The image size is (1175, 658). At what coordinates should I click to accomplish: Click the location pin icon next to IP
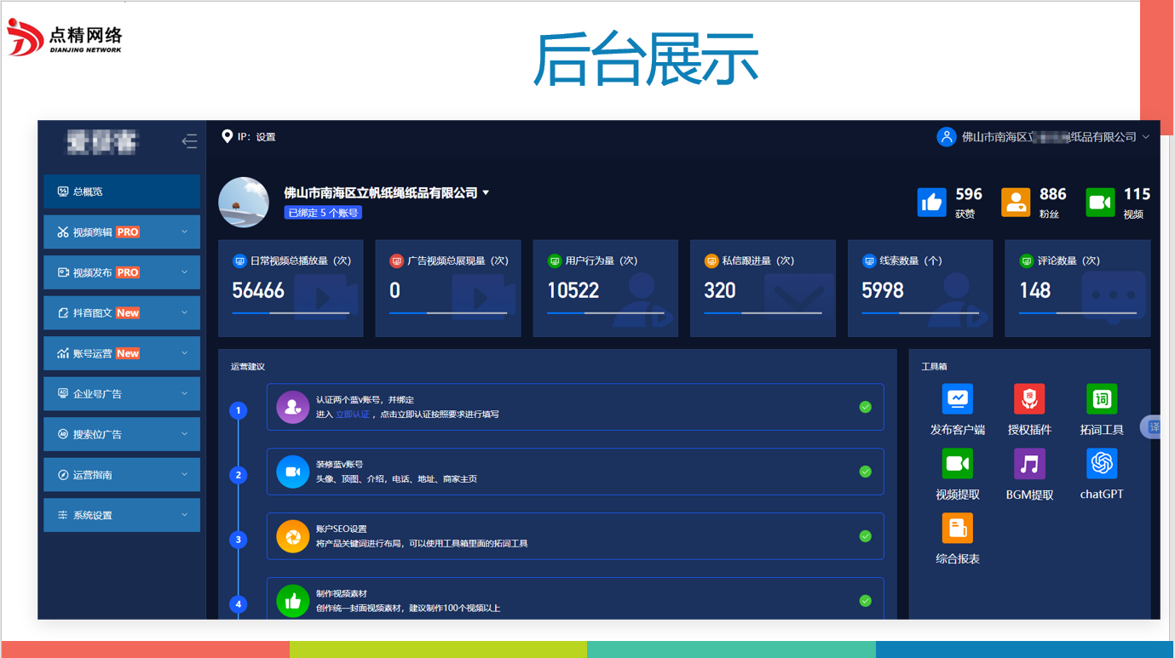click(x=227, y=136)
